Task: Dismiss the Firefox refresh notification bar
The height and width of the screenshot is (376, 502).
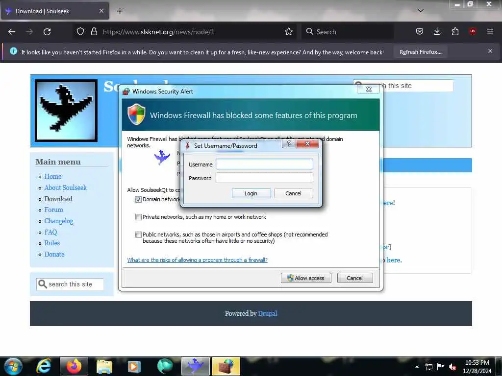Action: [490, 51]
